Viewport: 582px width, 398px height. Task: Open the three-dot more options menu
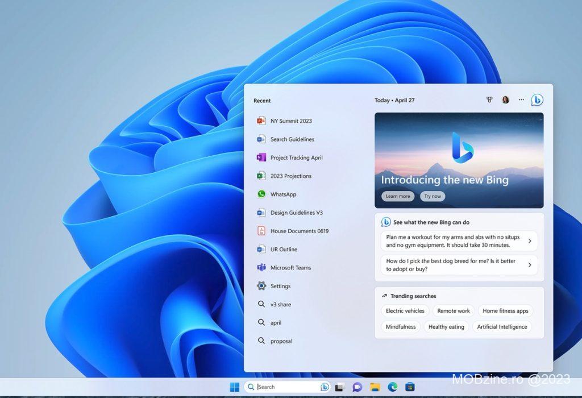point(521,100)
